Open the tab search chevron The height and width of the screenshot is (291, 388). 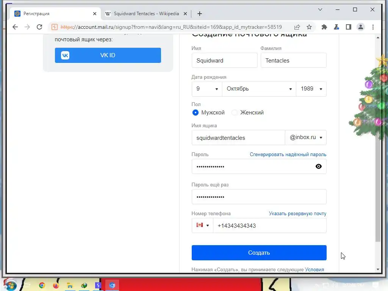[x=320, y=9]
